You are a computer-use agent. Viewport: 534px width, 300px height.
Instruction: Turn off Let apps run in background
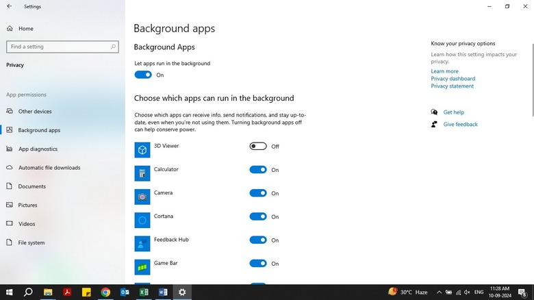(143, 75)
